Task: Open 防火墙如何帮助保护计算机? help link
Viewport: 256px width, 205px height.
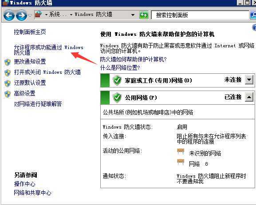Action: [133, 59]
